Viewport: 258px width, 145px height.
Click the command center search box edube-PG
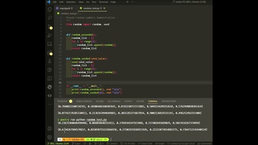pos(189,2)
